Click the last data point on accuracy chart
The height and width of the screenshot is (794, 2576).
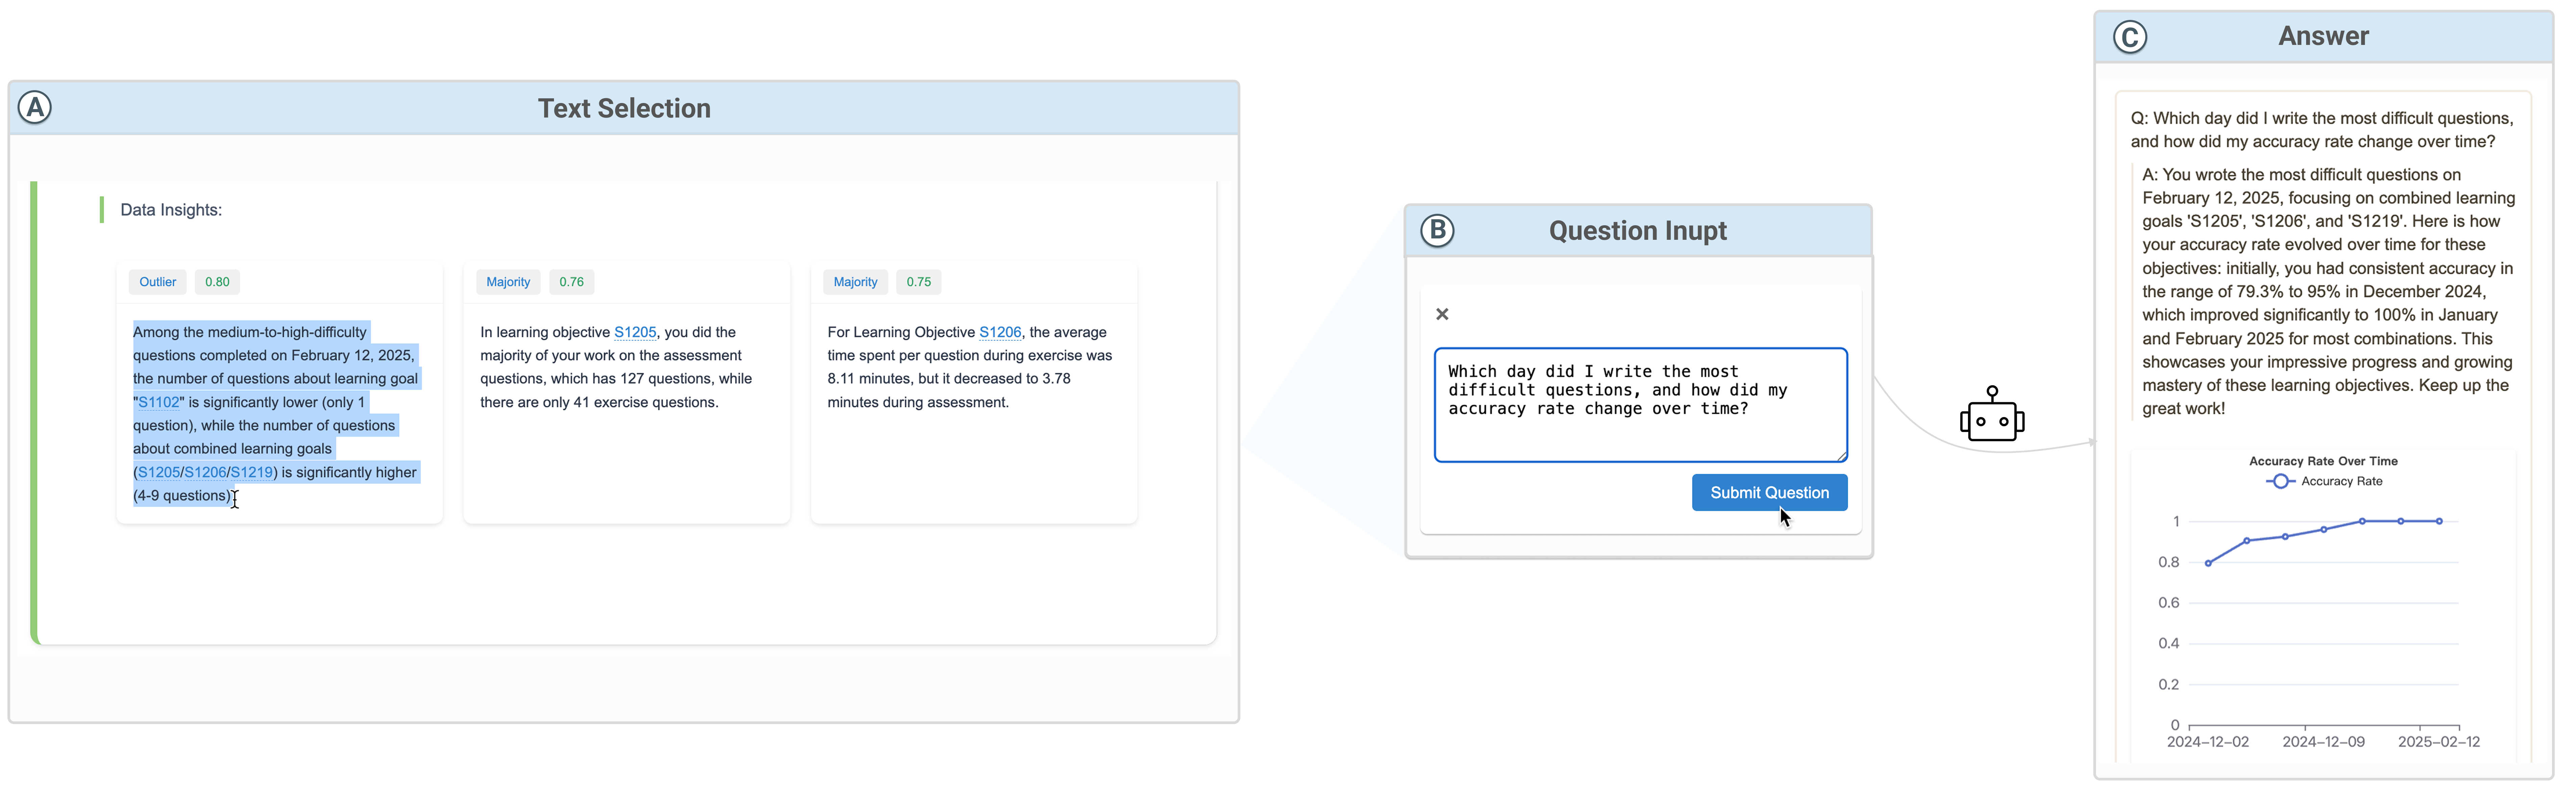pyautogui.click(x=2439, y=521)
